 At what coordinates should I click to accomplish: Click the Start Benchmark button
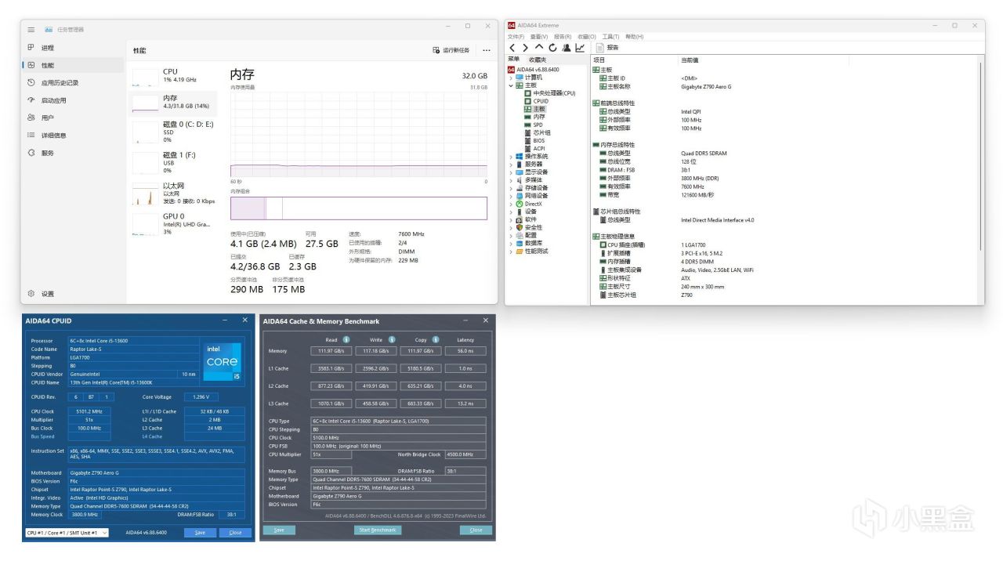[377, 530]
